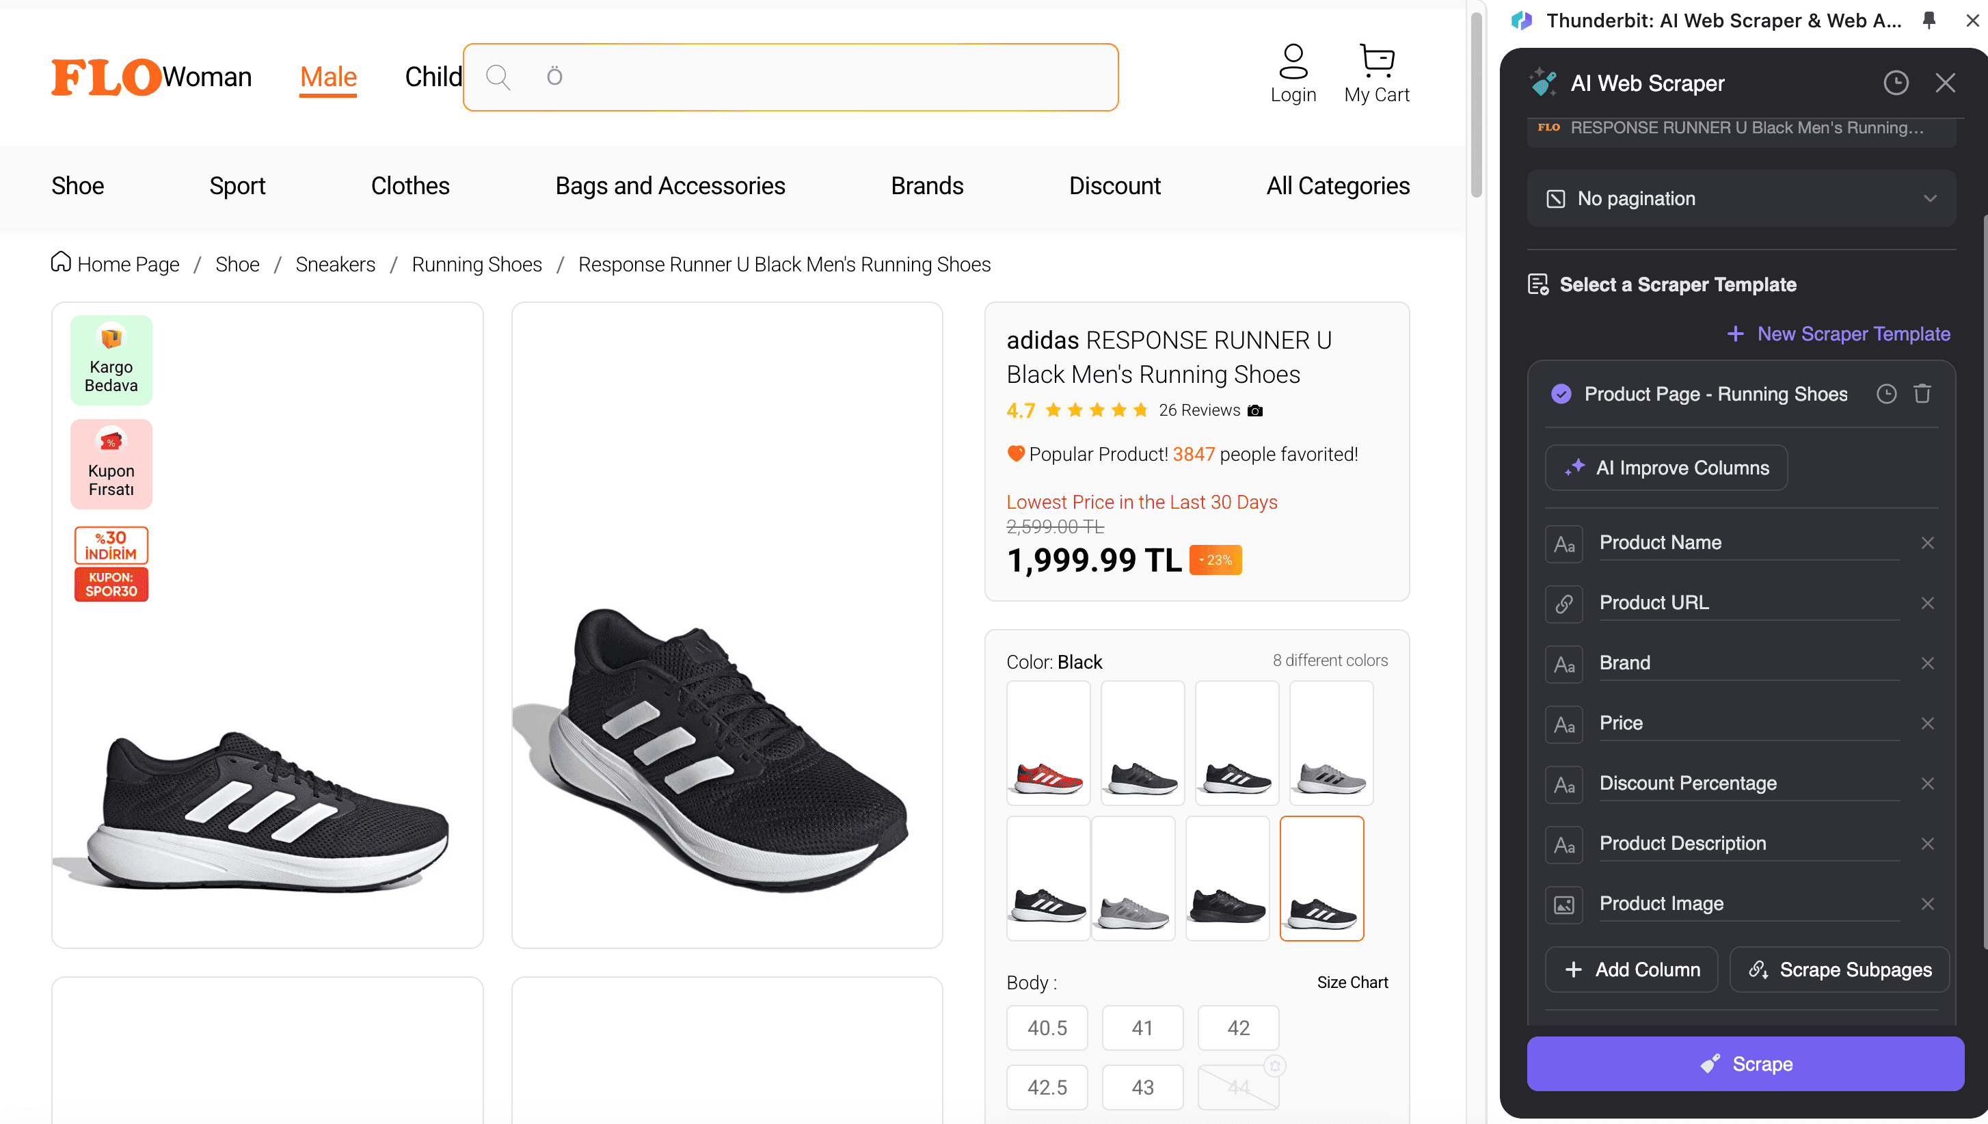The image size is (1988, 1124).
Task: Open All Categories menu
Action: [x=1337, y=185]
